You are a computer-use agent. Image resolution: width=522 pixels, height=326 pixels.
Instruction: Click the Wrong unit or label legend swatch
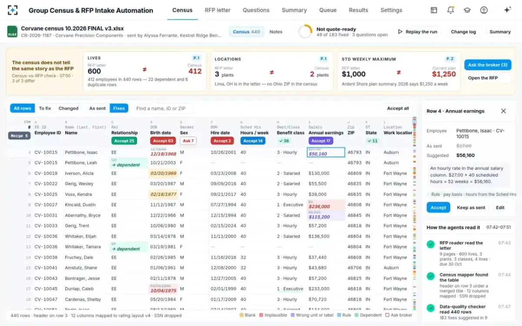tap(293, 315)
